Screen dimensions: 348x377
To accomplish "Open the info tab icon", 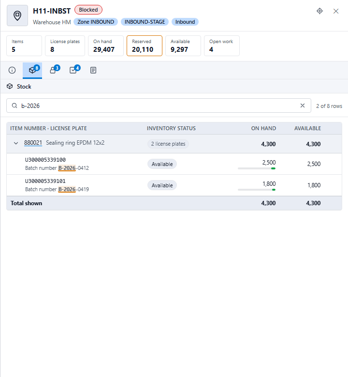I will [x=12, y=70].
